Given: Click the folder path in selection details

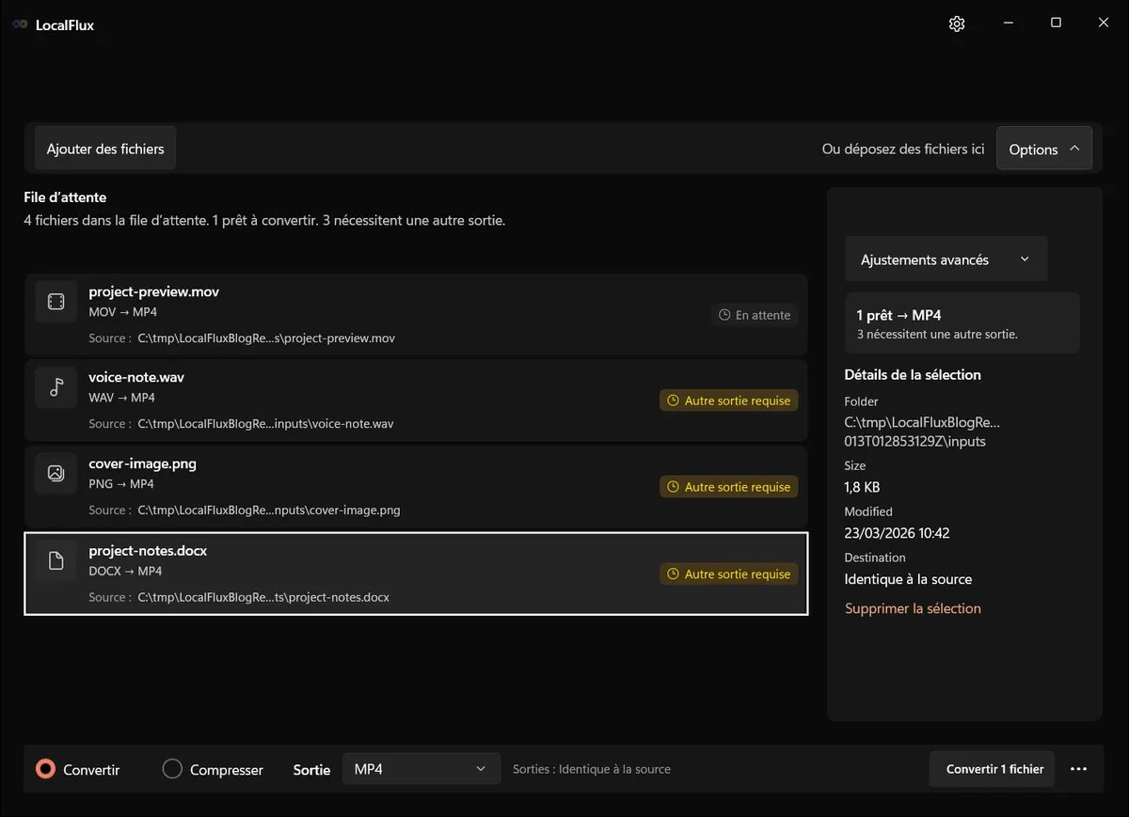Looking at the screenshot, I should point(922,432).
